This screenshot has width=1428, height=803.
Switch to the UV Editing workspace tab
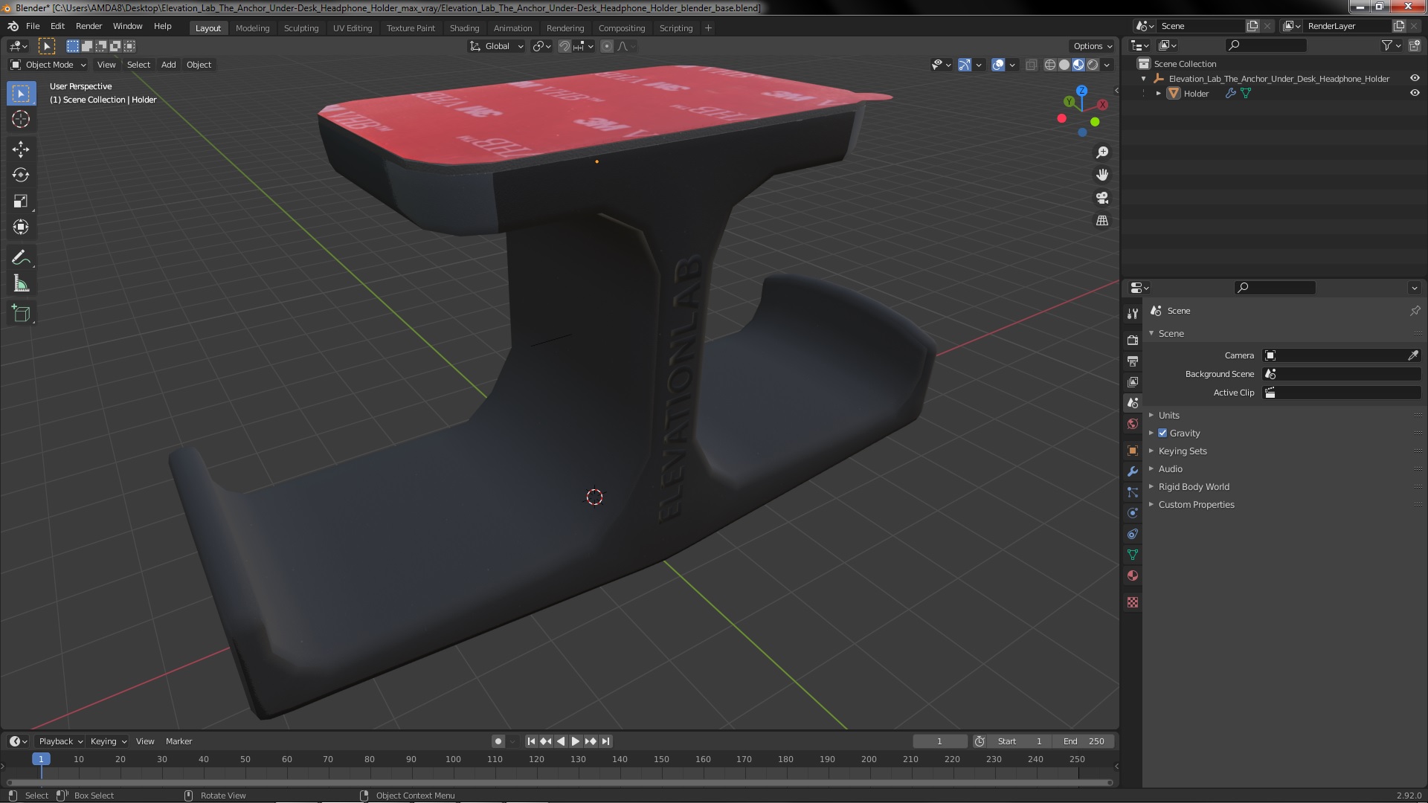point(353,28)
